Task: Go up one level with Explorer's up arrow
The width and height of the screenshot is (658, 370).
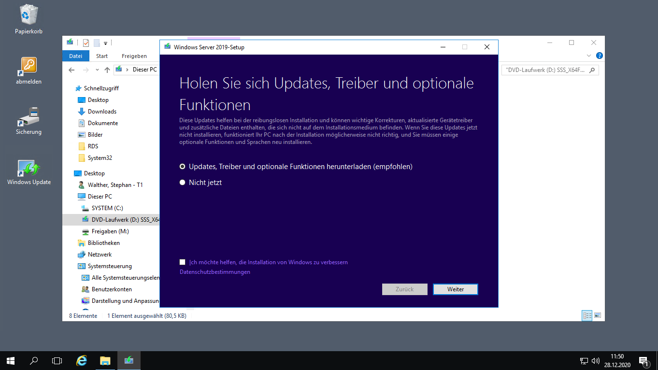Action: point(107,70)
